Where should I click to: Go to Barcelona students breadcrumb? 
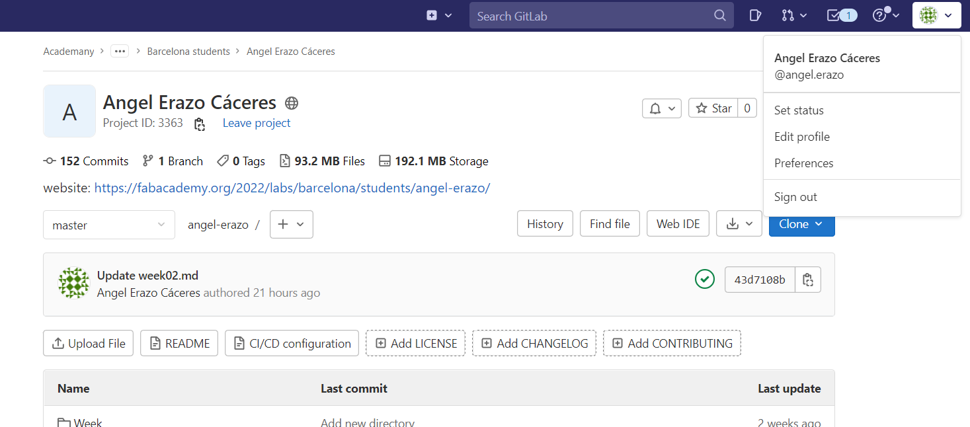pyautogui.click(x=188, y=52)
